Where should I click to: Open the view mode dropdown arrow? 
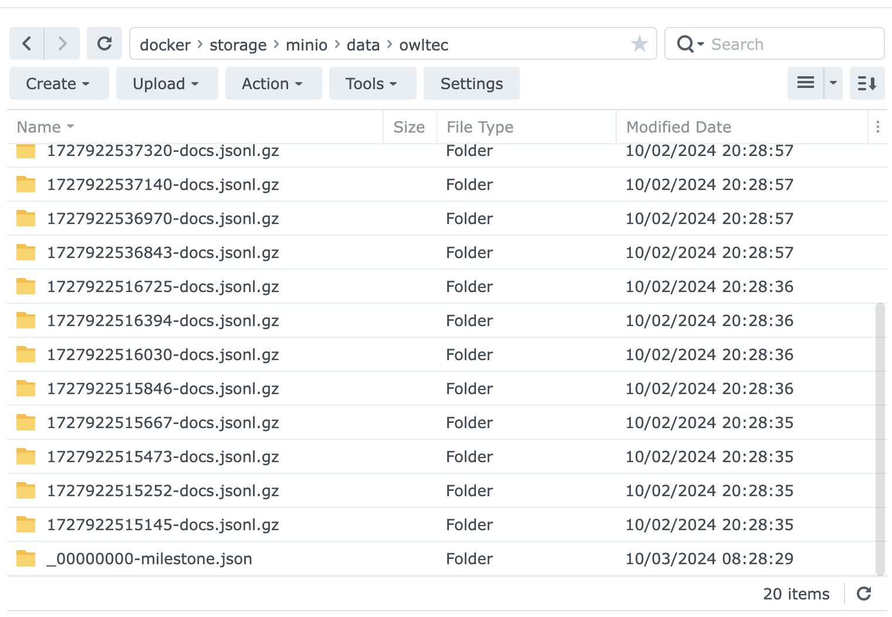[833, 83]
